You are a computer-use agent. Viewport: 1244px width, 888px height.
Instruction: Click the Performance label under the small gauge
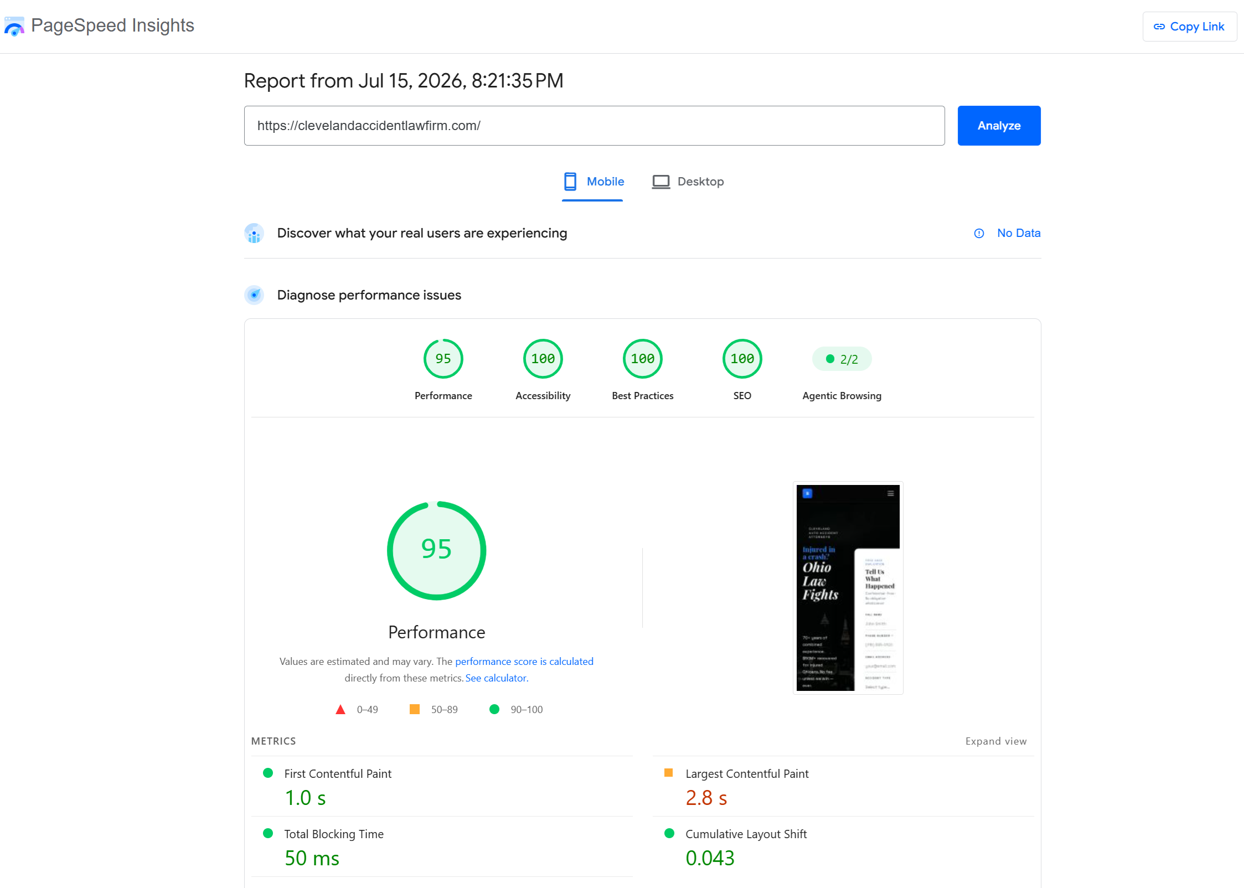pyautogui.click(x=443, y=396)
